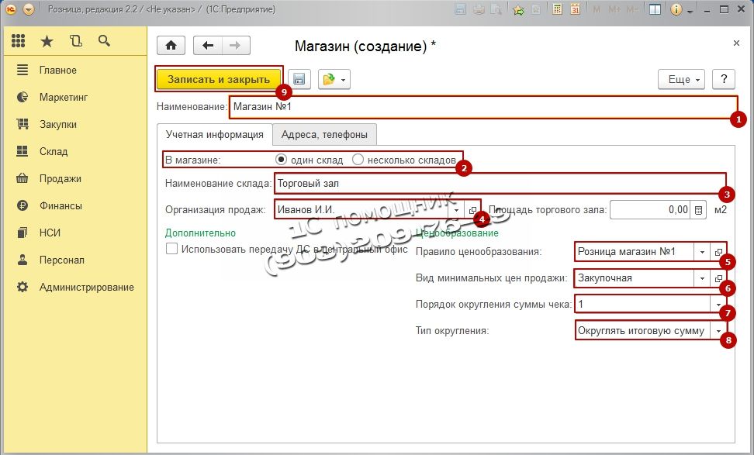Screen dimensions: 754x455
Task: Click the "Записать и закрыть" button
Action: coord(219,79)
